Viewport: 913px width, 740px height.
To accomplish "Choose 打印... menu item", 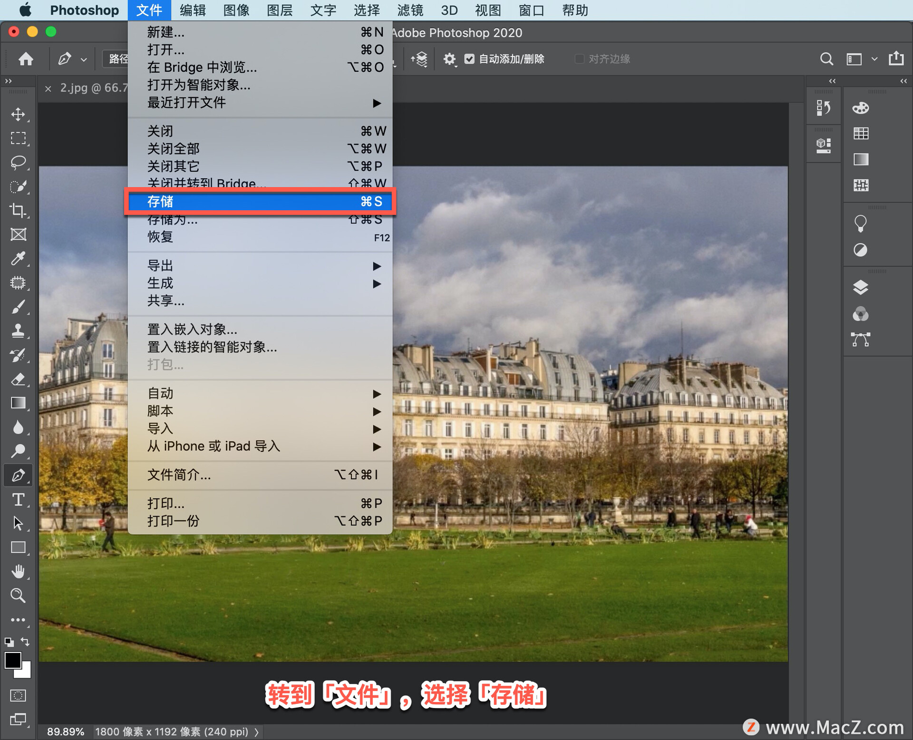I will (260, 503).
